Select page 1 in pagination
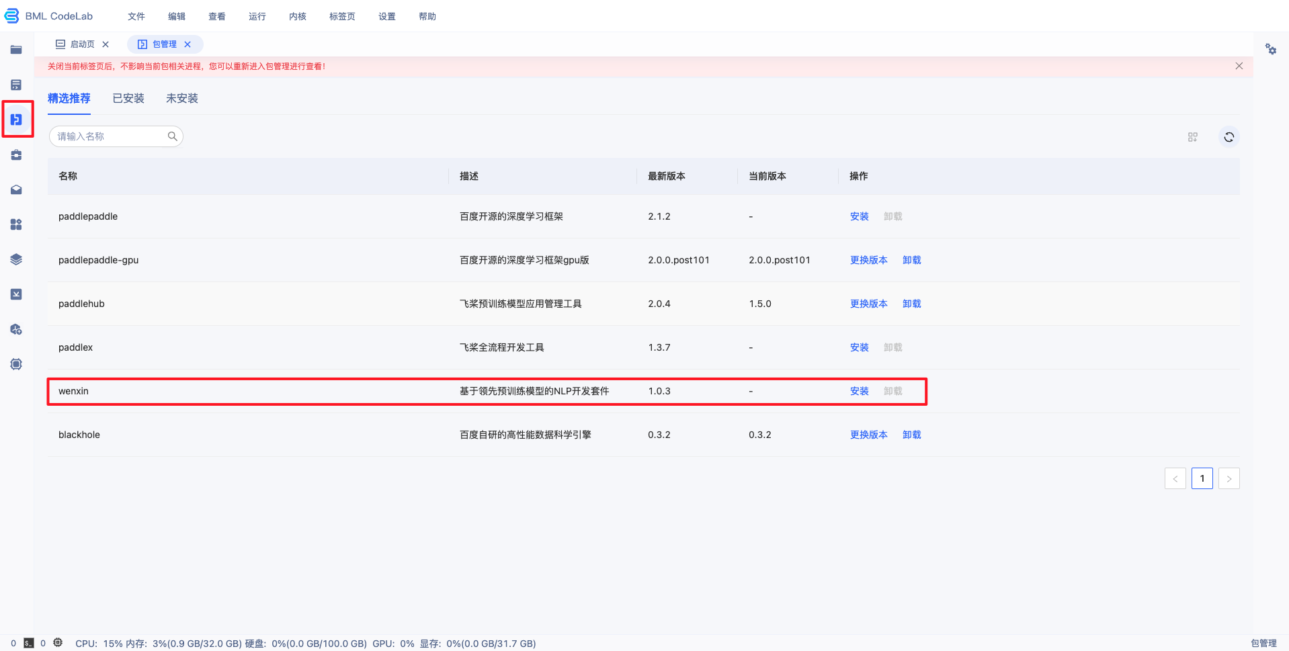Viewport: 1289px width, 651px height. 1202,478
